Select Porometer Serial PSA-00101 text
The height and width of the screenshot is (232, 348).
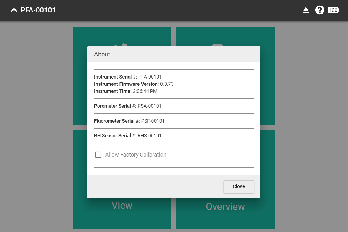coord(149,106)
